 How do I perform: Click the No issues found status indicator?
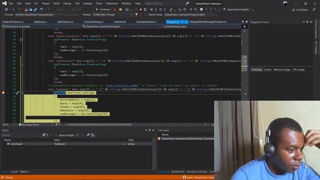click(28, 124)
